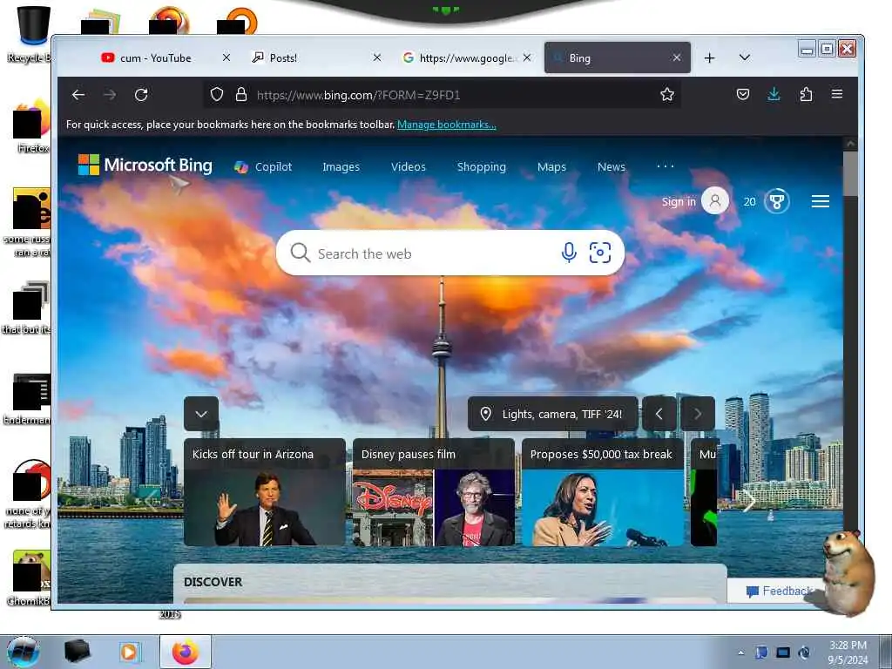Close the YouTube tab
This screenshot has height=669, width=892.
click(x=226, y=57)
